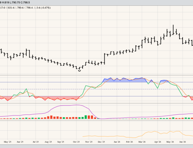Click the Jun '26 date axis label
Screen dimensions: 193x148
pos(183,142)
